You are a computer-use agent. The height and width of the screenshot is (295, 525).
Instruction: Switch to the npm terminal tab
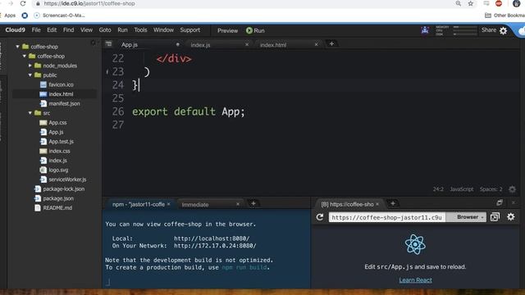139,204
